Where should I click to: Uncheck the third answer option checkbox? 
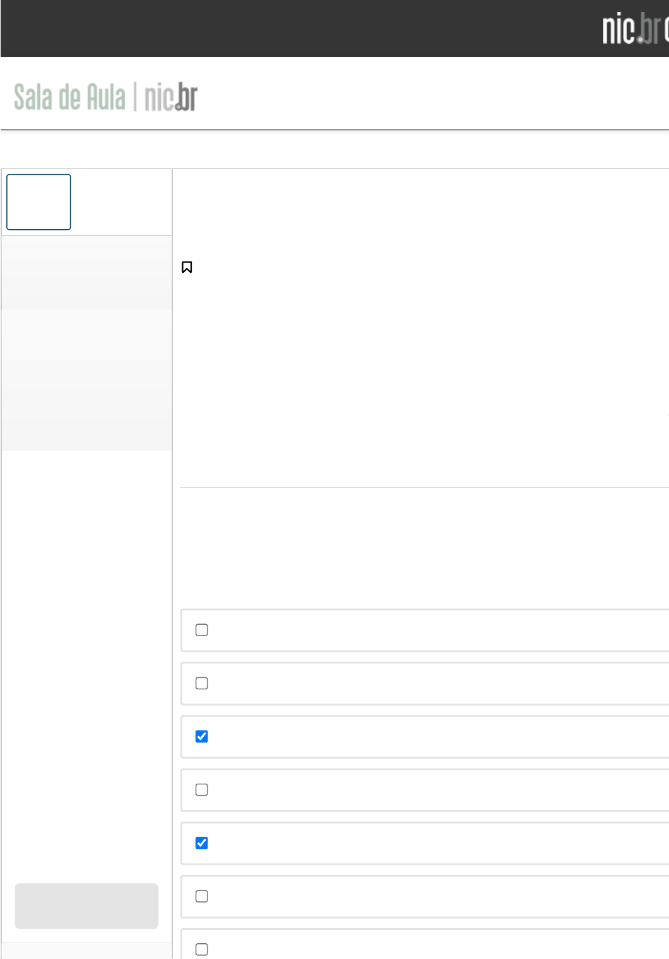(x=202, y=736)
